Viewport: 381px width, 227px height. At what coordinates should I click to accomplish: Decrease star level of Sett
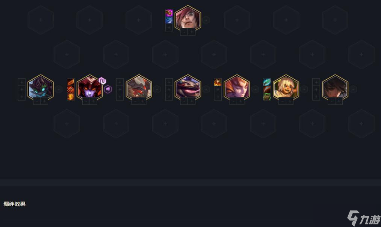[x=184, y=32]
